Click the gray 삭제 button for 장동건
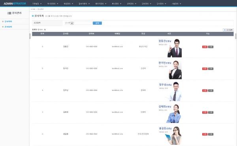Image resolution: width=237 pixels, height=146 pixels. [x=211, y=47]
